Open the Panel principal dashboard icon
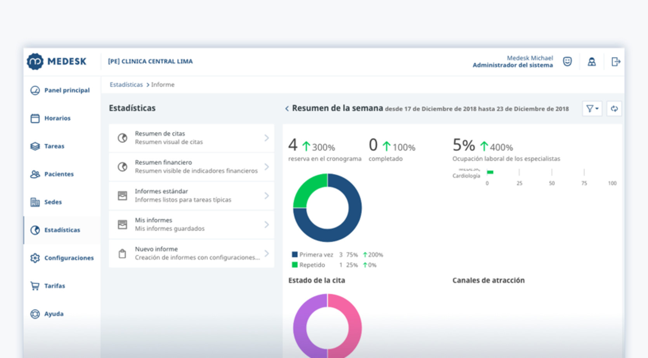 click(x=35, y=90)
